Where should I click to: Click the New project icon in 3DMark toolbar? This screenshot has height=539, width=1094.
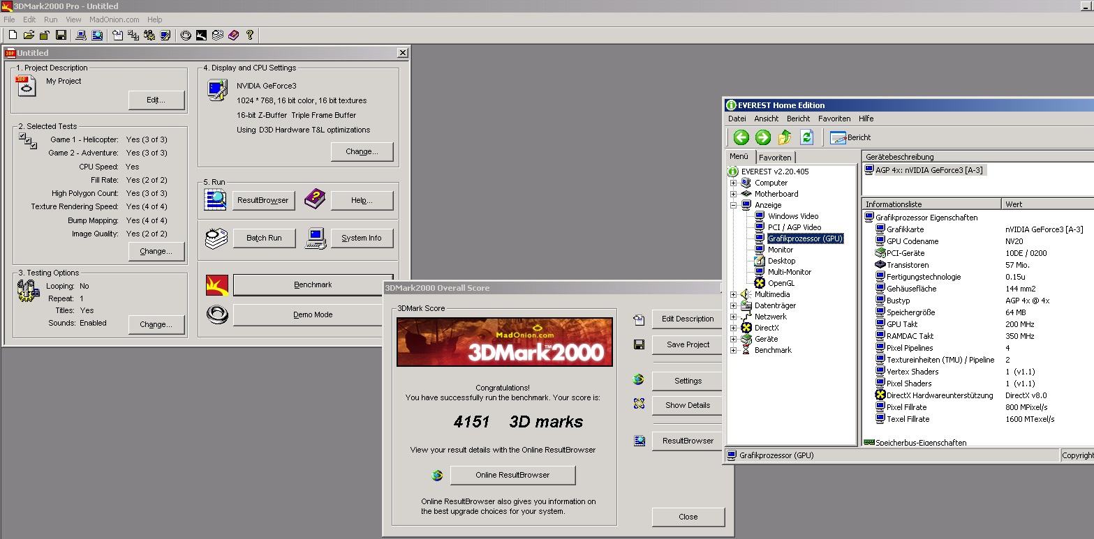pos(13,35)
